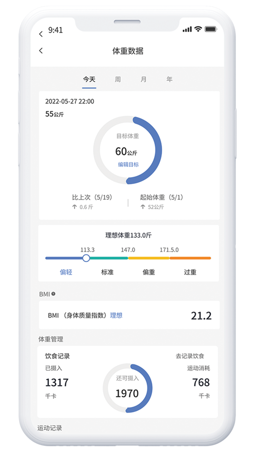The image size is (254, 452).
Task: Tap the 还可摄入 1970 progress ring
Action: click(x=127, y=388)
